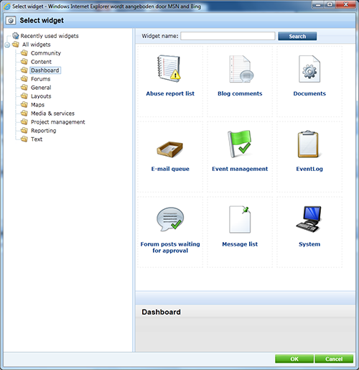Click the Event management label
Viewport: 359px width, 370px height.
(240, 169)
